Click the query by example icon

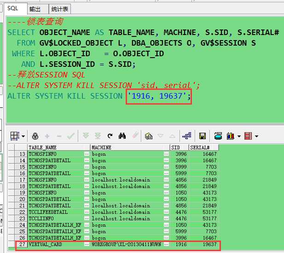coord(149,136)
